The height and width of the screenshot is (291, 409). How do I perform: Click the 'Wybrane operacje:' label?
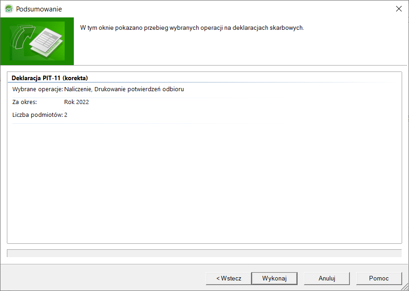pos(38,89)
